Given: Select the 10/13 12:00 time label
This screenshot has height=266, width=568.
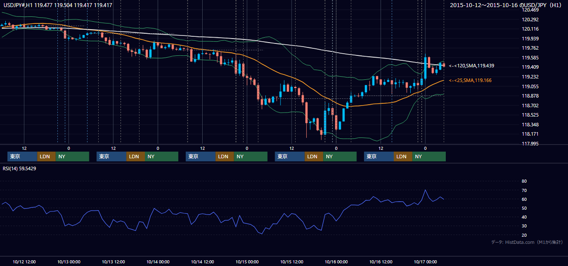Looking at the screenshot, I should click(113, 262).
